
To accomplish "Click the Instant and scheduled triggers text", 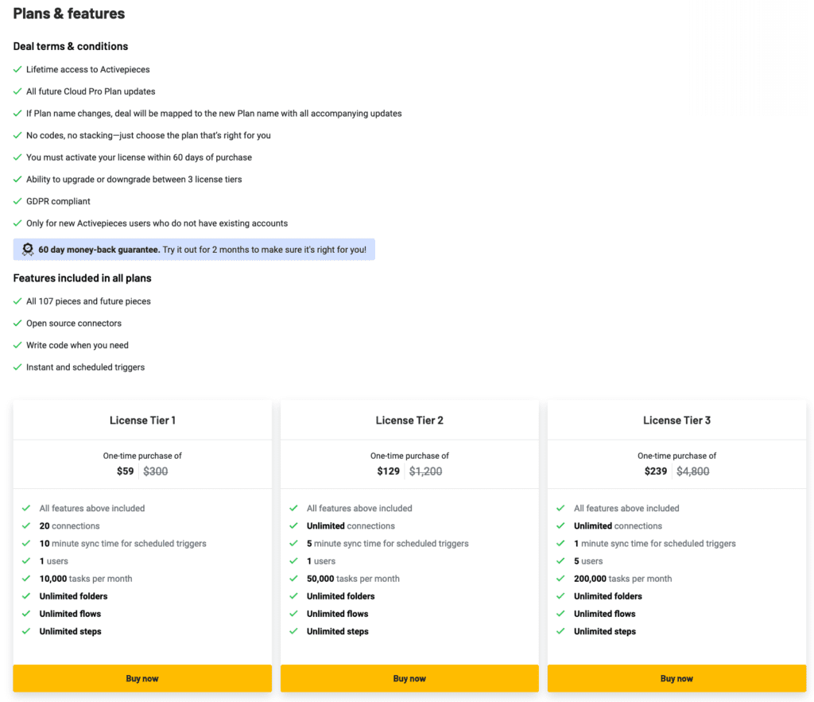I will tap(86, 367).
